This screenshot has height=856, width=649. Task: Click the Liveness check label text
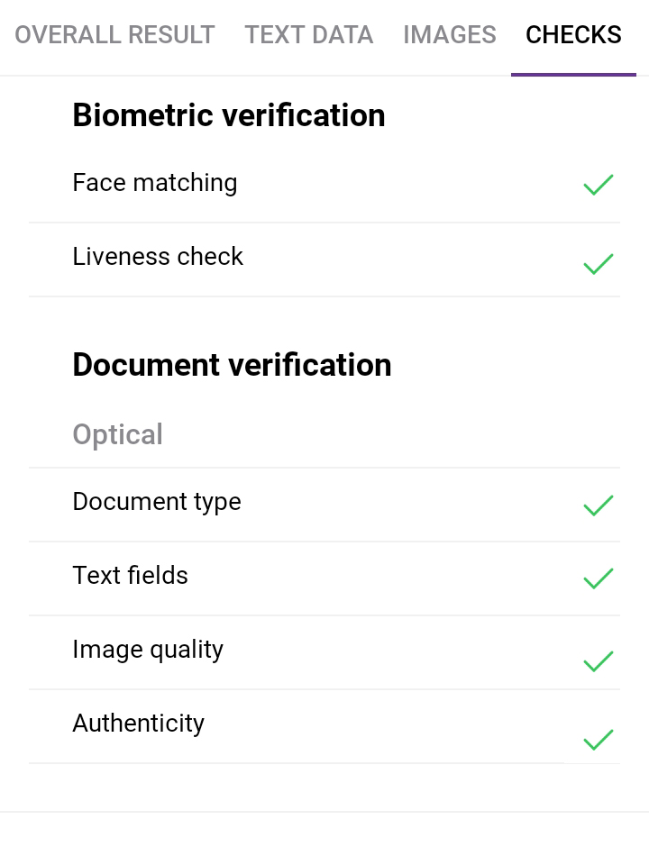[158, 257]
